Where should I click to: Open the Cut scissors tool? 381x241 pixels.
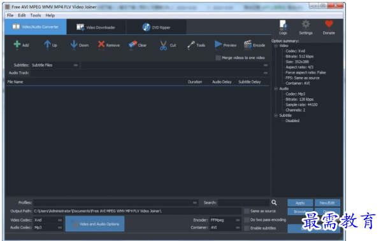(163, 45)
